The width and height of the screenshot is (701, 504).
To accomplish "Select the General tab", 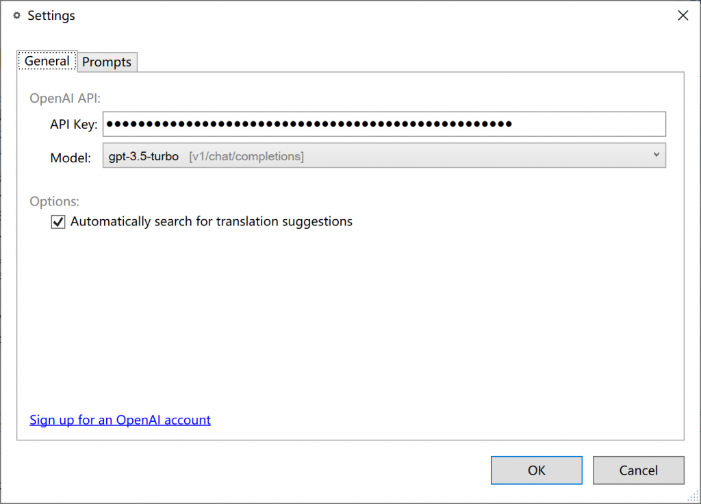I will point(47,61).
